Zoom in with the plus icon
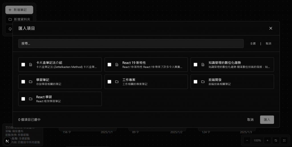292x147 pixels. coord(267,140)
